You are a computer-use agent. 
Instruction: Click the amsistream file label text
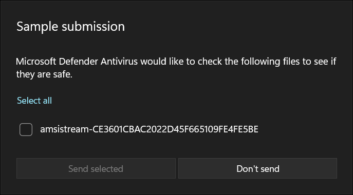tap(149, 129)
